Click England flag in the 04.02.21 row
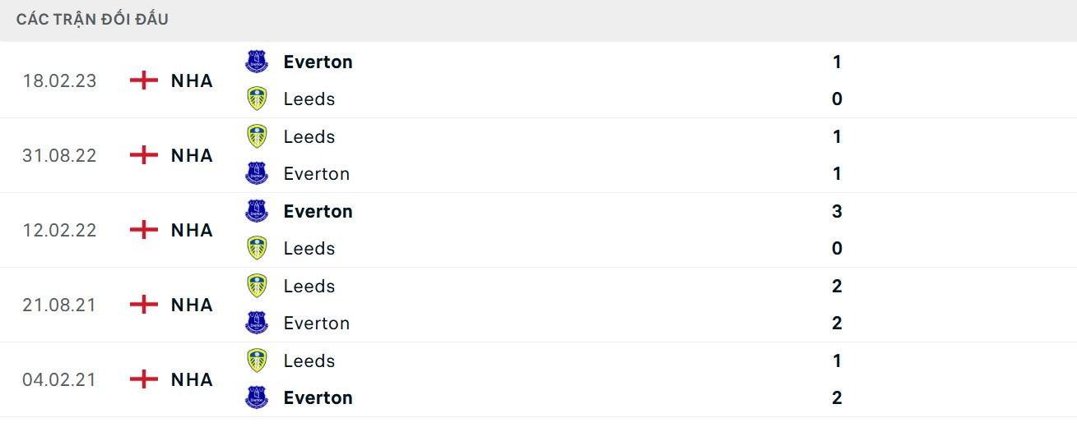 pyautogui.click(x=144, y=379)
